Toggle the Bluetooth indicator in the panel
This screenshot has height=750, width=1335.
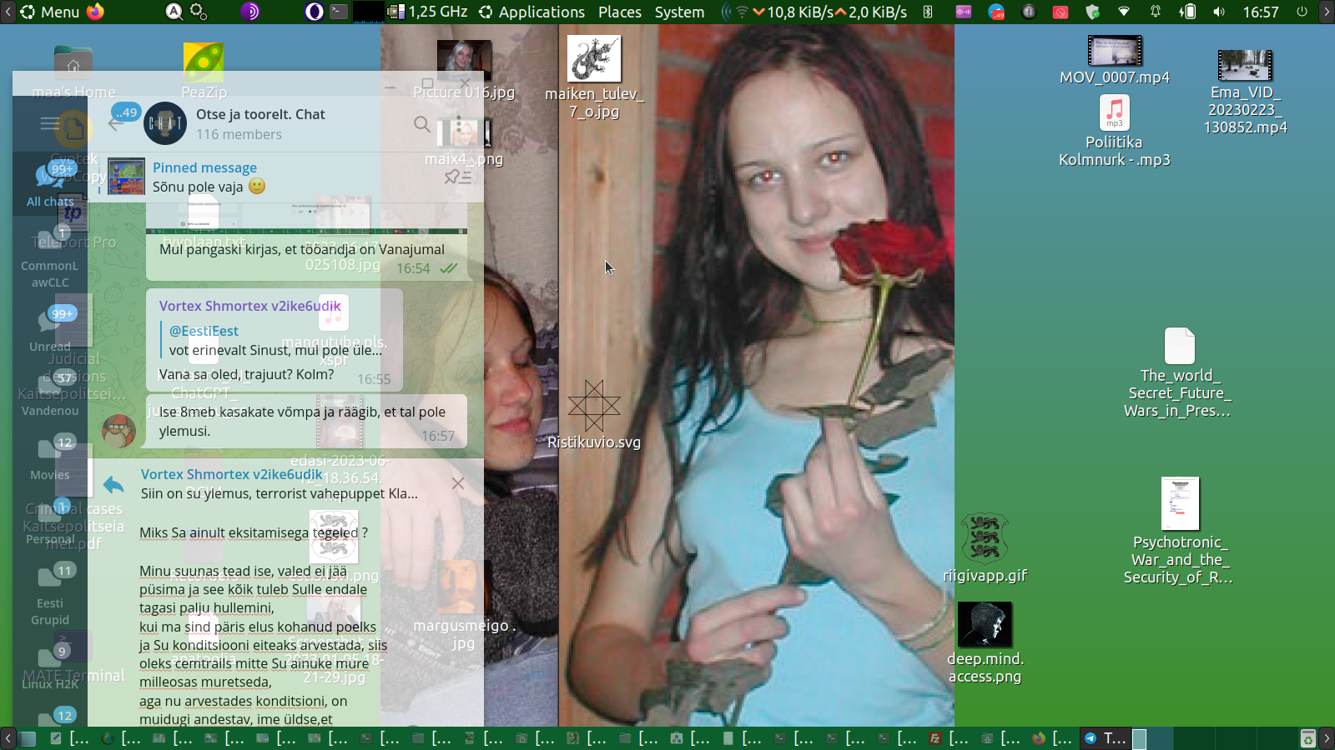point(928,12)
